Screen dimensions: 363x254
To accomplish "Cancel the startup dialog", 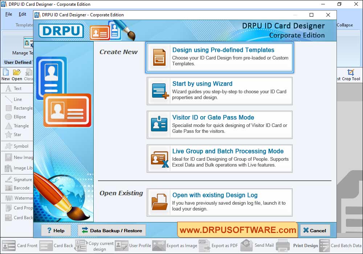I will pos(315,230).
